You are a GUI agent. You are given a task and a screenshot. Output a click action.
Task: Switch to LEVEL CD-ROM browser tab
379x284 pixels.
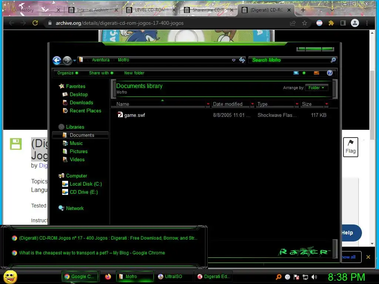[150, 10]
